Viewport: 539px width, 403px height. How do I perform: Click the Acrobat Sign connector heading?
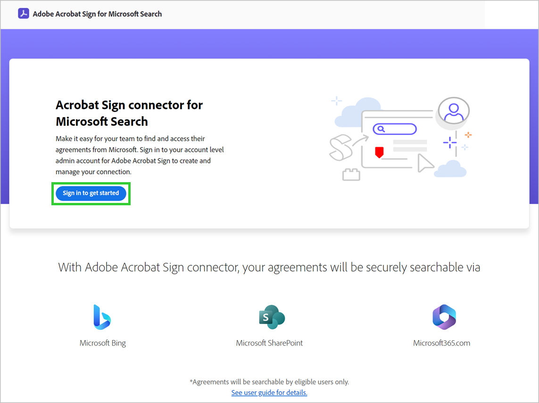(129, 113)
